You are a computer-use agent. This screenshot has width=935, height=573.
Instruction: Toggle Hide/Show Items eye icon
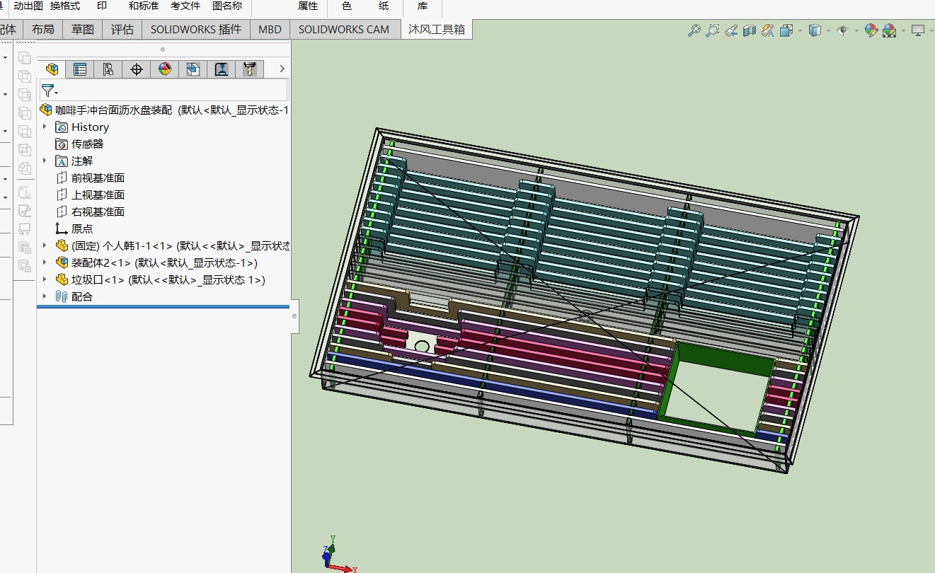click(x=843, y=30)
